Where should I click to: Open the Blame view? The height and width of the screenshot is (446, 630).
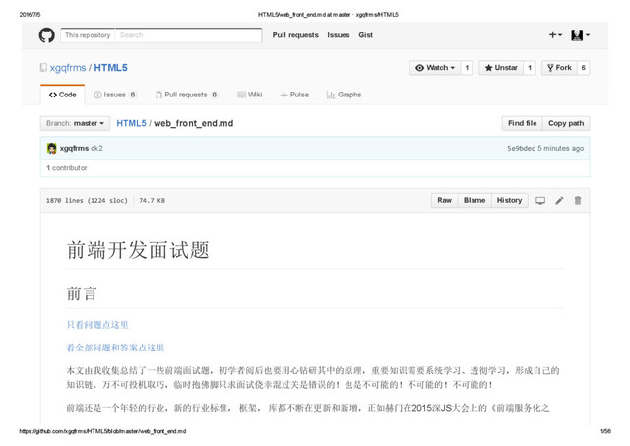(474, 200)
